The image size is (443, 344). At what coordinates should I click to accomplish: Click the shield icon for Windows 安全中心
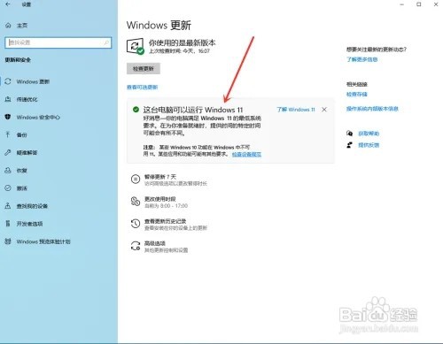[8, 117]
